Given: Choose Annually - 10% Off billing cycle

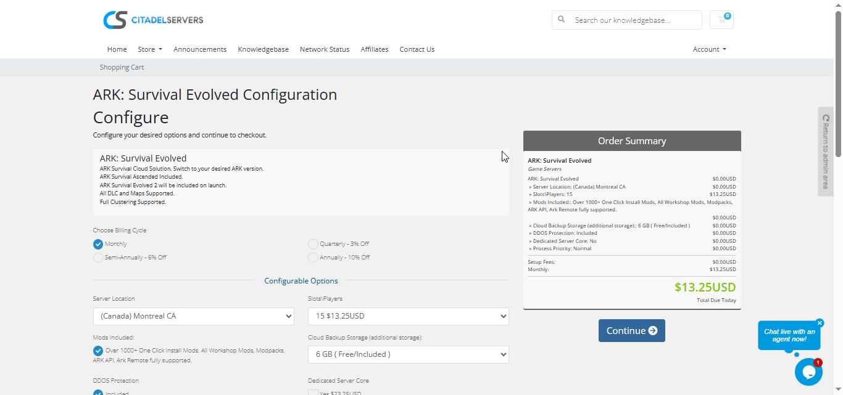Looking at the screenshot, I should click(314, 258).
